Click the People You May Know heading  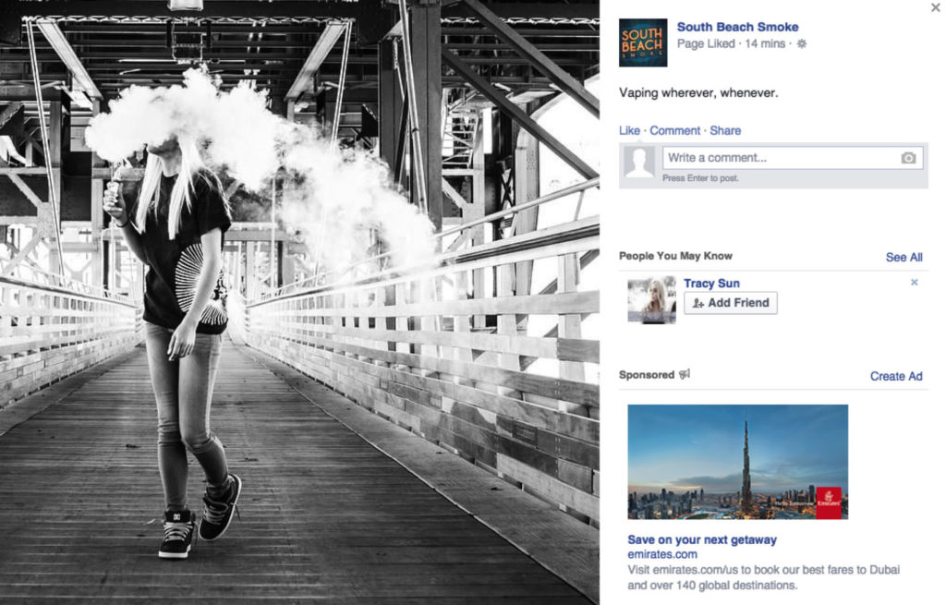(675, 256)
